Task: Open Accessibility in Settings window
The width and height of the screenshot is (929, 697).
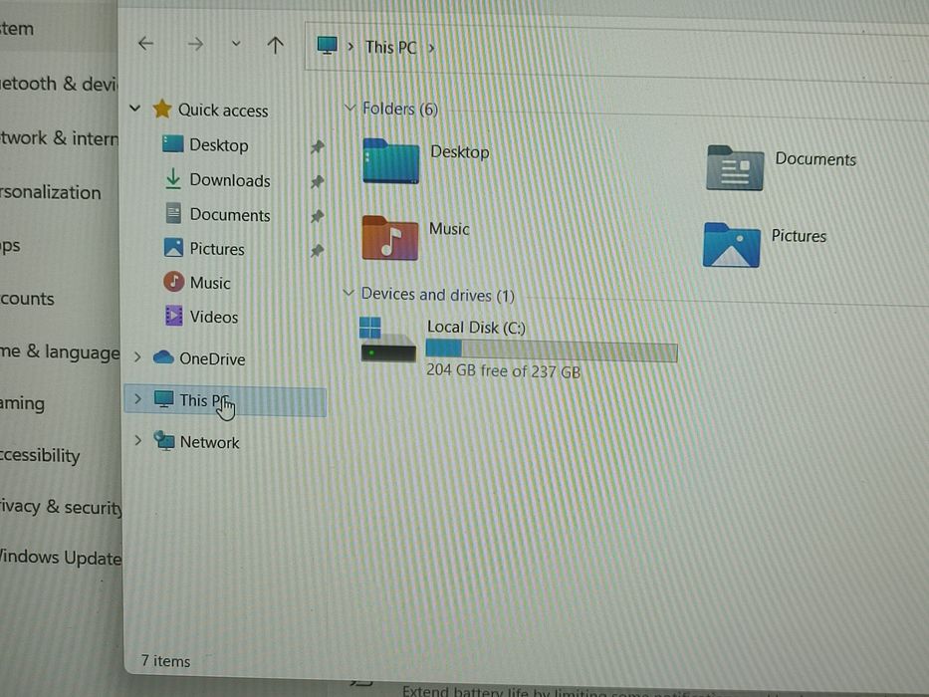Action: pos(40,455)
